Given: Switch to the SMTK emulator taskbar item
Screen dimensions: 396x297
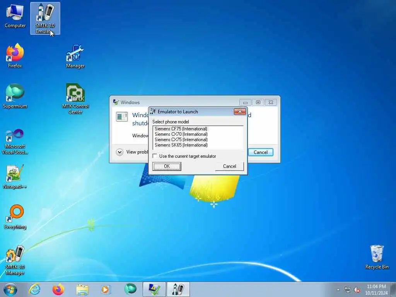Looking at the screenshot, I should pyautogui.click(x=178, y=289).
